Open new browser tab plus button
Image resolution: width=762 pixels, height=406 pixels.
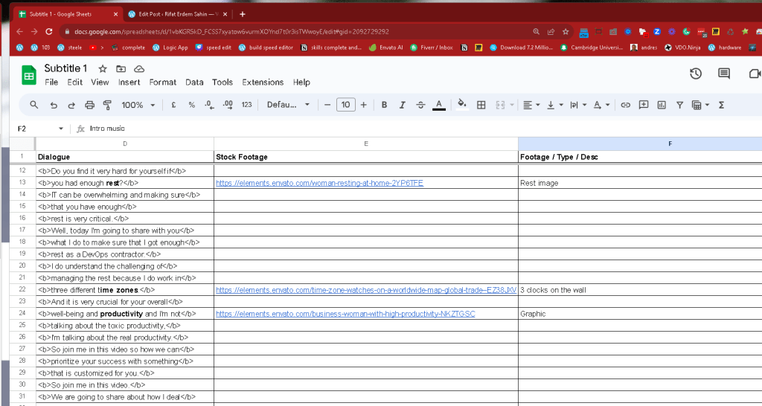(x=243, y=14)
